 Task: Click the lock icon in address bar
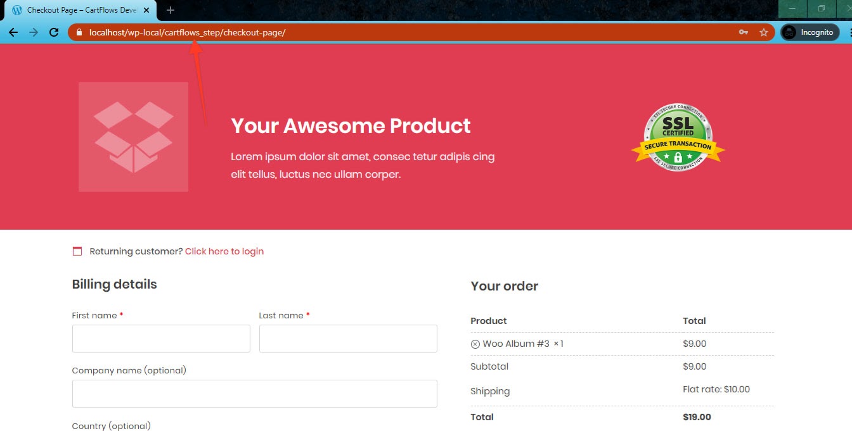pyautogui.click(x=79, y=32)
